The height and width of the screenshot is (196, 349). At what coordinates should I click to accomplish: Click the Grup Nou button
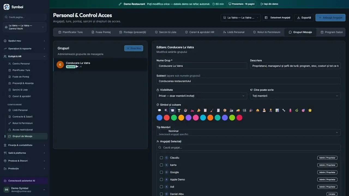pyautogui.click(x=134, y=48)
